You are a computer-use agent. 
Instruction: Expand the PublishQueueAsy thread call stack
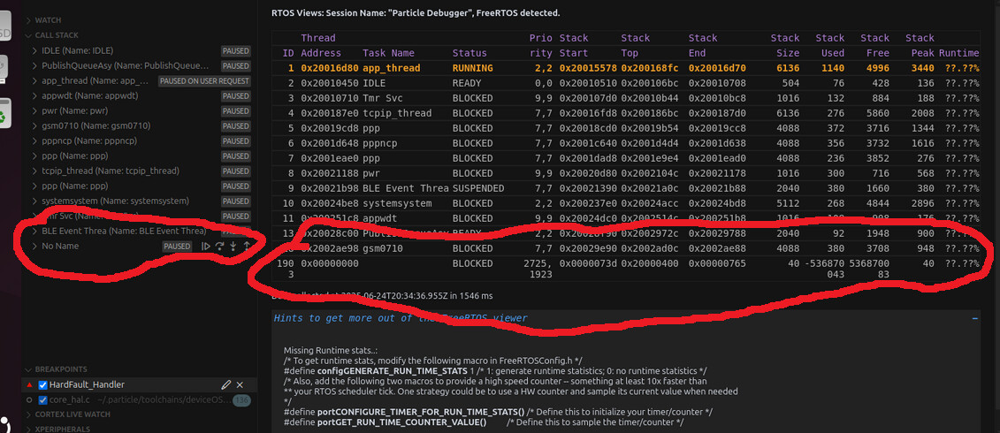(x=35, y=65)
